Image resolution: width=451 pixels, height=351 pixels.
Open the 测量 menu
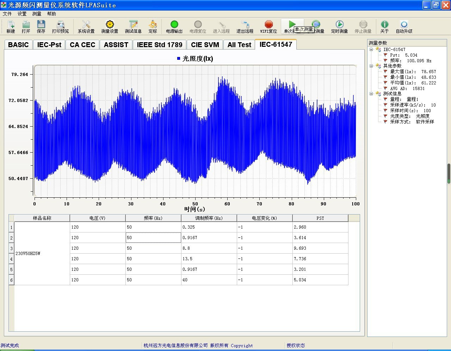tap(37, 14)
